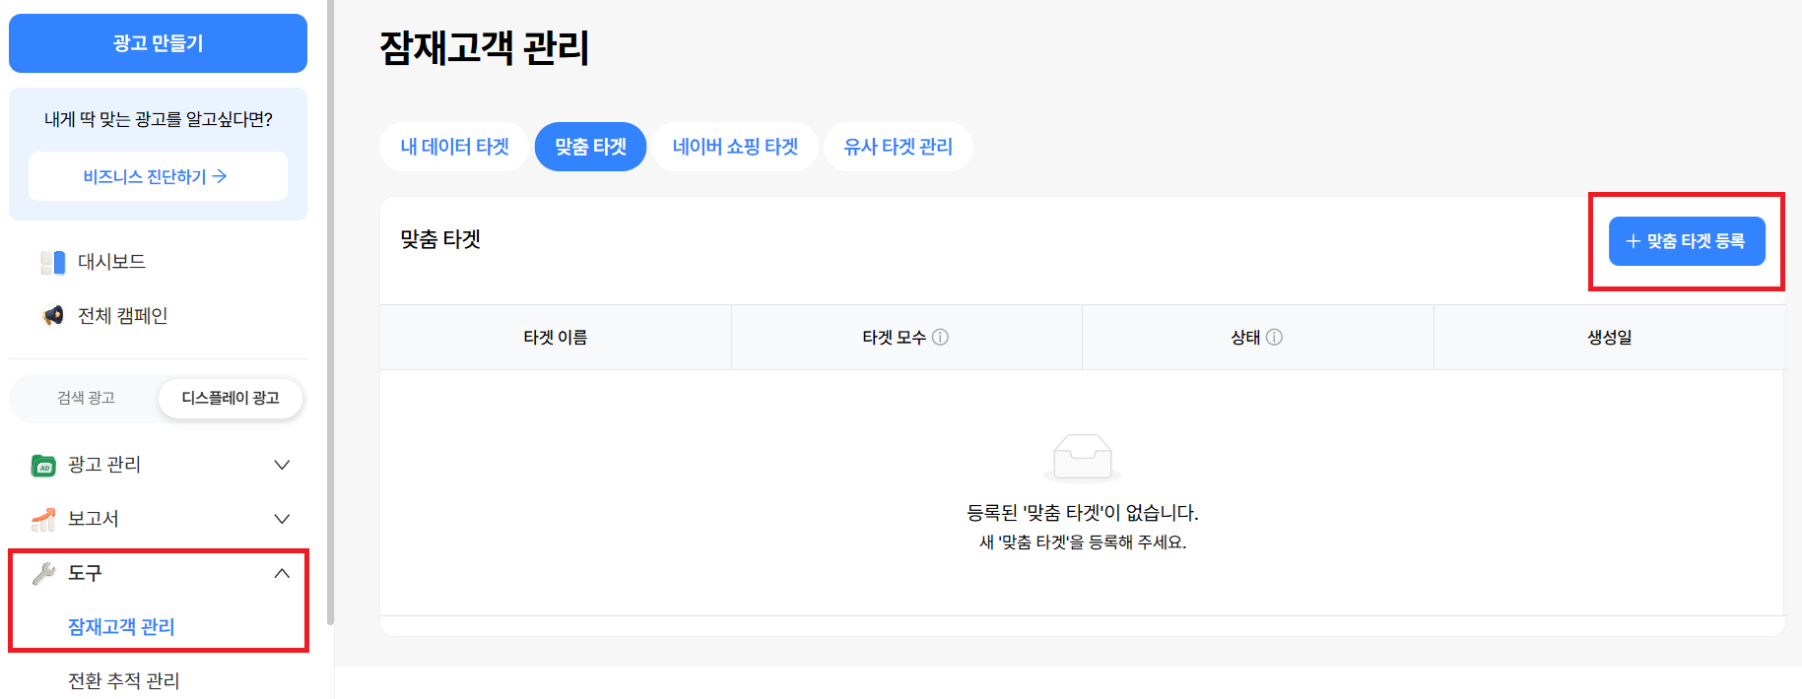Click the 타겟 모수 info icon
1802x699 pixels.
point(940,338)
